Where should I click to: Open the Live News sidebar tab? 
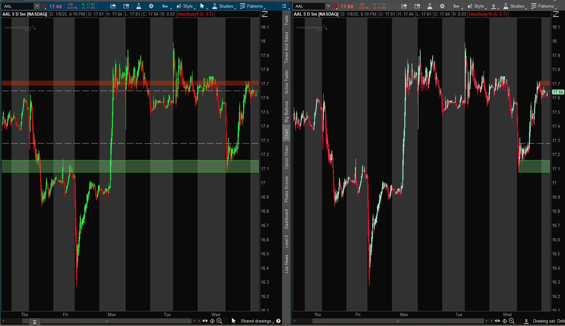tap(286, 264)
